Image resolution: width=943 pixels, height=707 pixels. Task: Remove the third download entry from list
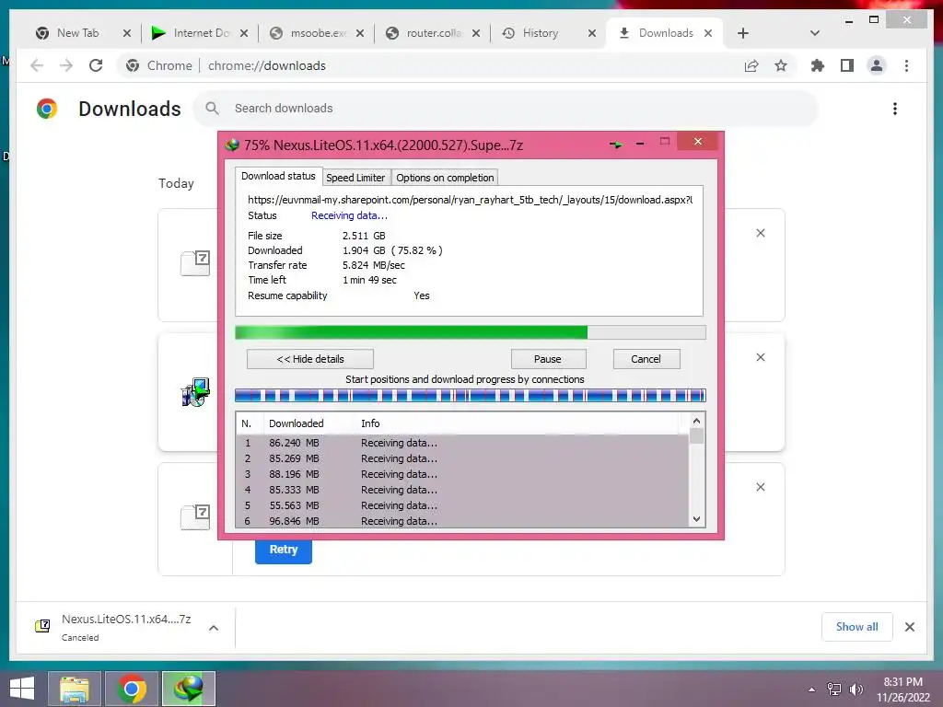click(760, 488)
